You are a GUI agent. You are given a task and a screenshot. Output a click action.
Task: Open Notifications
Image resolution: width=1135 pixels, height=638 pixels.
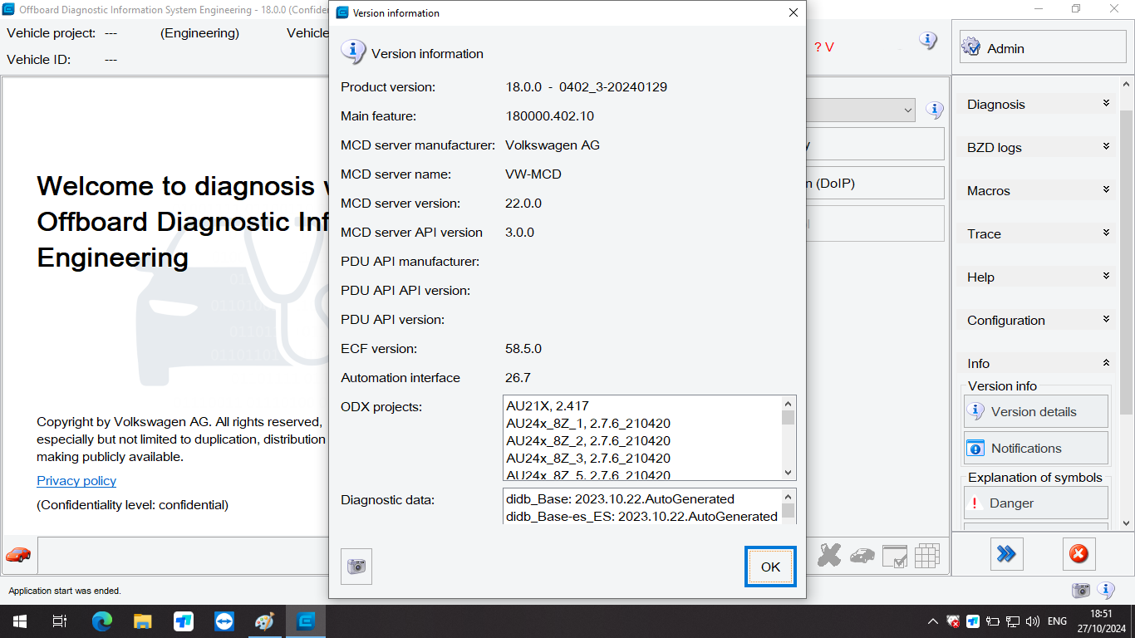click(x=1036, y=448)
